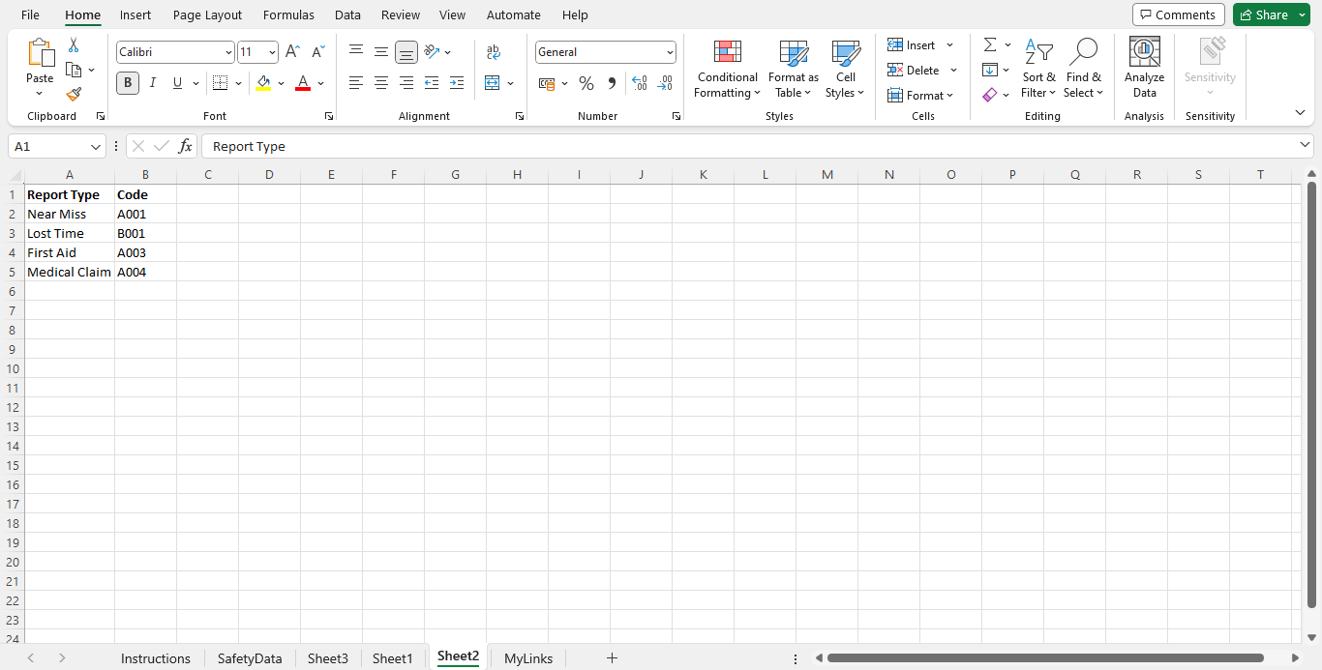Open the Format Painter
The image size is (1322, 670).
73,94
